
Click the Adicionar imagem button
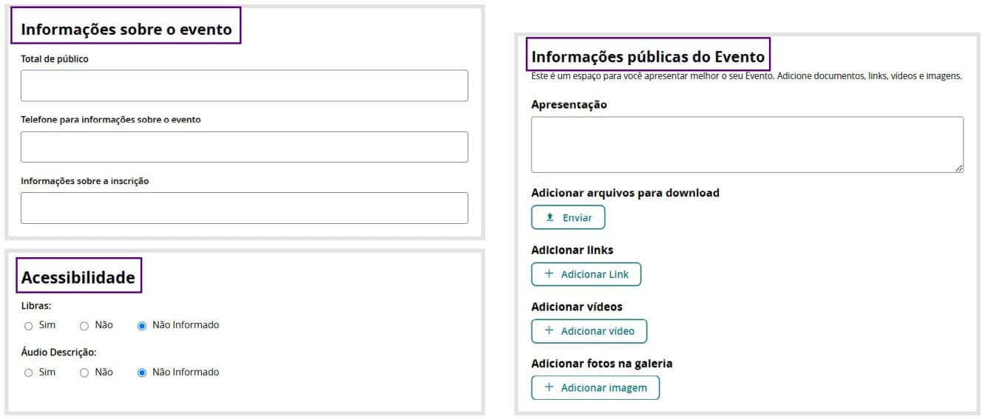[595, 388]
